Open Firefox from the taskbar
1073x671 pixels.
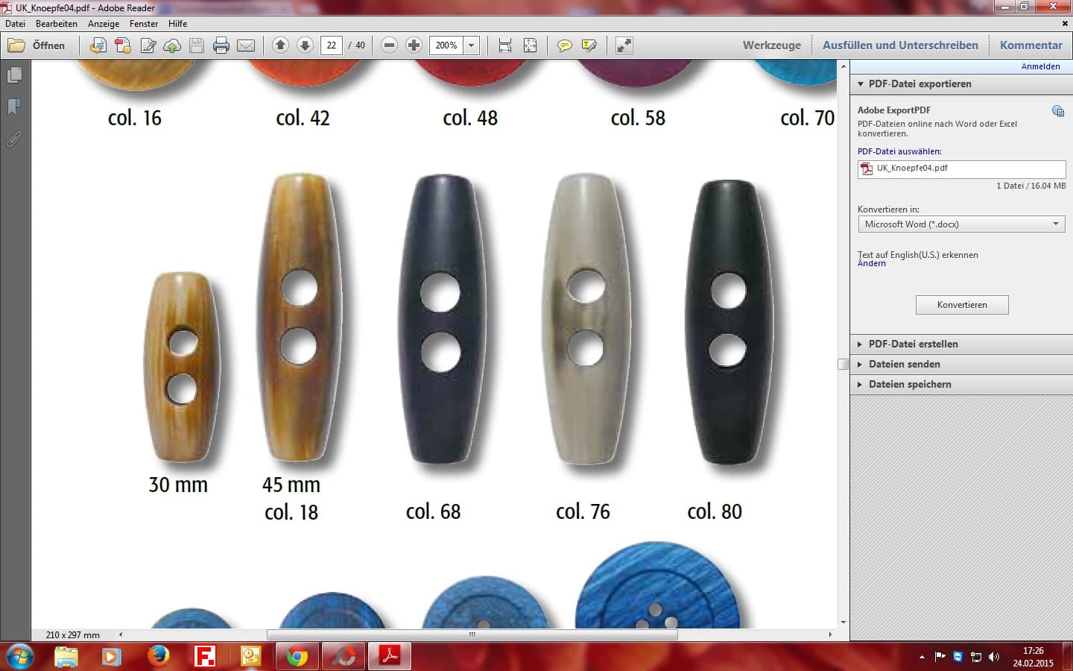point(158,656)
